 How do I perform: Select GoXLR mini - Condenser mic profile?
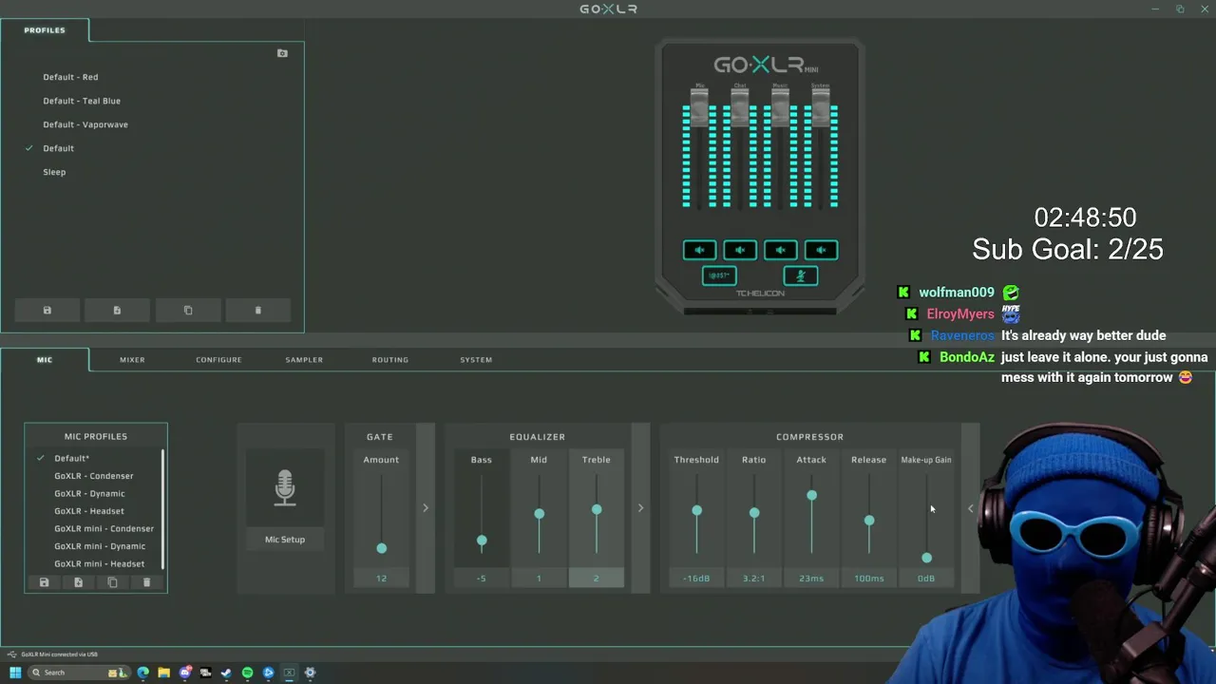[104, 529]
